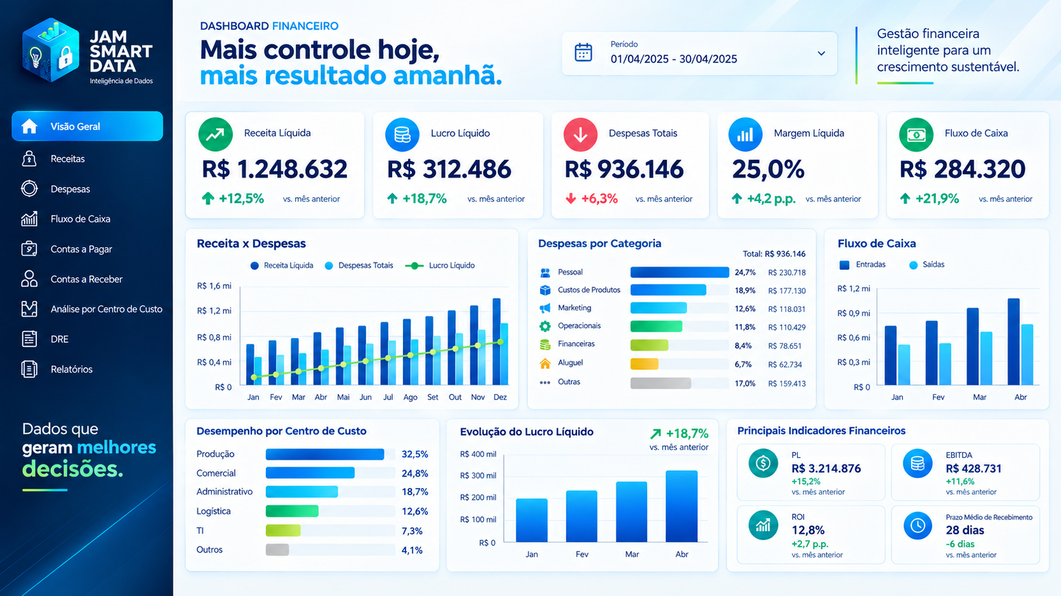The width and height of the screenshot is (1061, 596).
Task: Click the ROI growth chart icon
Action: click(763, 525)
